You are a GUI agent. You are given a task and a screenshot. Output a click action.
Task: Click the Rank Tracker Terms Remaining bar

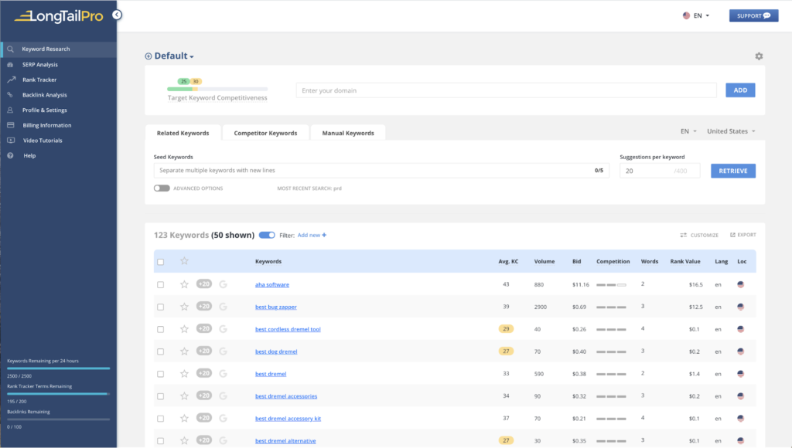(x=59, y=393)
